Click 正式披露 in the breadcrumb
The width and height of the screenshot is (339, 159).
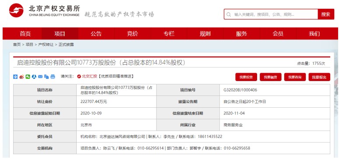coord(66,45)
